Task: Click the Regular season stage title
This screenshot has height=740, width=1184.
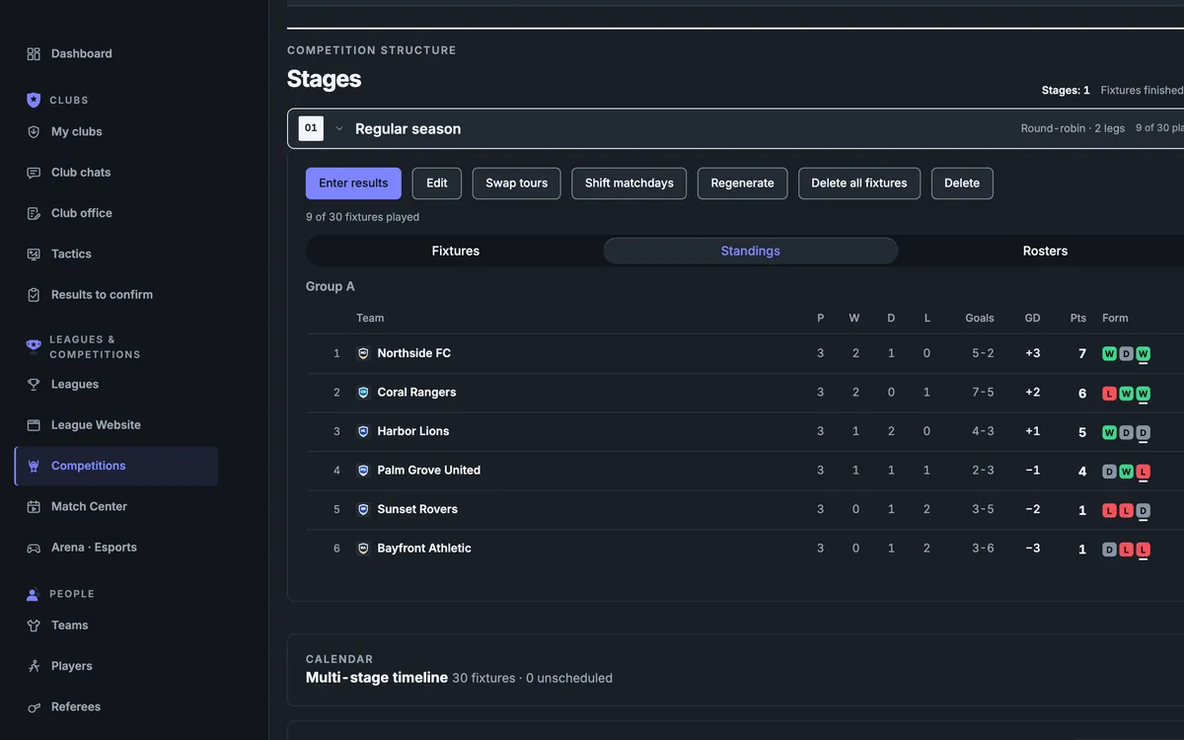Action: pyautogui.click(x=408, y=128)
